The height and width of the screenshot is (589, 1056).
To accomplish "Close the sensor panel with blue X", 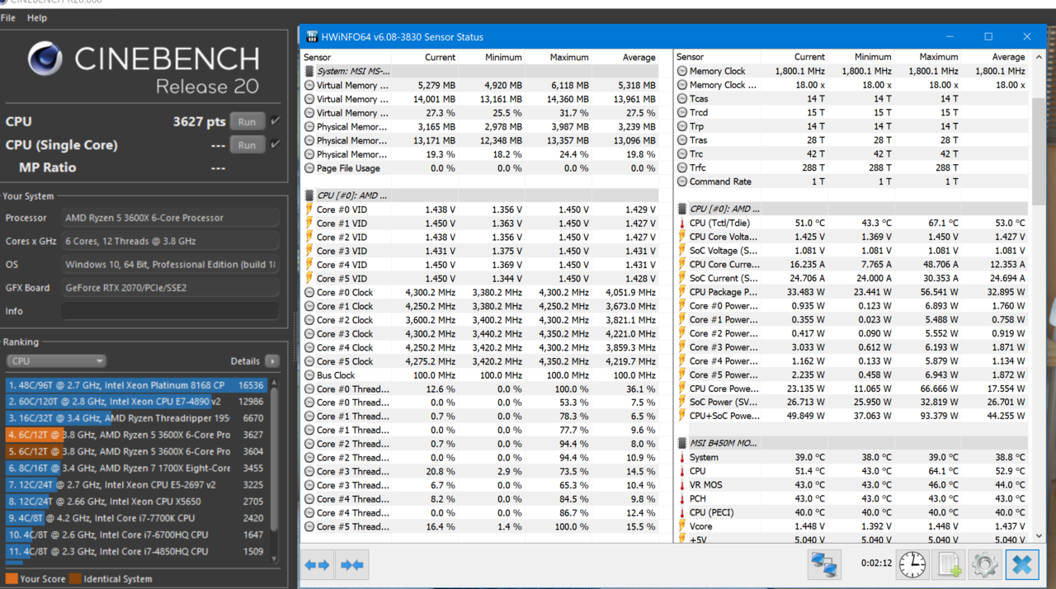I will point(1021,564).
